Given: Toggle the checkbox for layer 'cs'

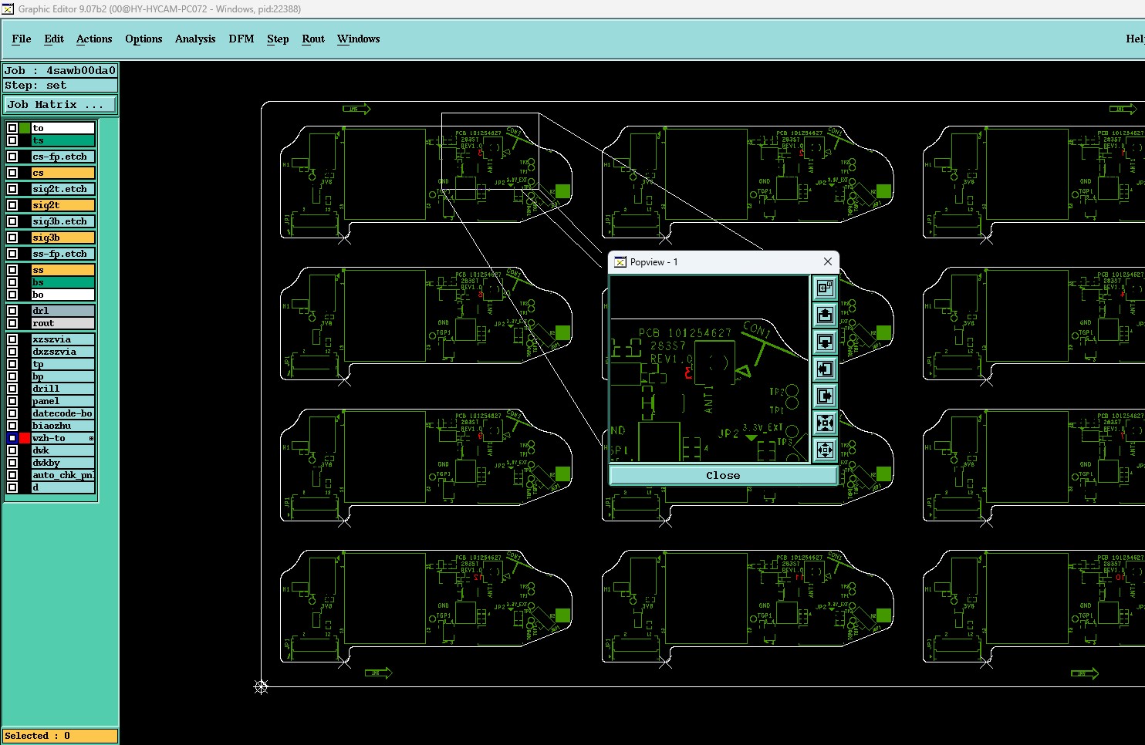Looking at the screenshot, I should click(x=12, y=173).
